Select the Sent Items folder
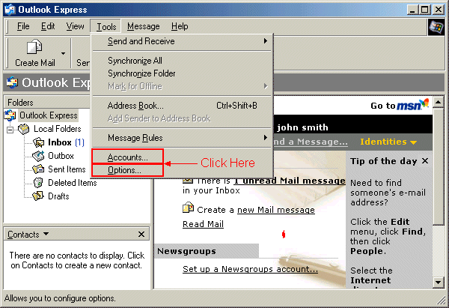 tap(67, 169)
